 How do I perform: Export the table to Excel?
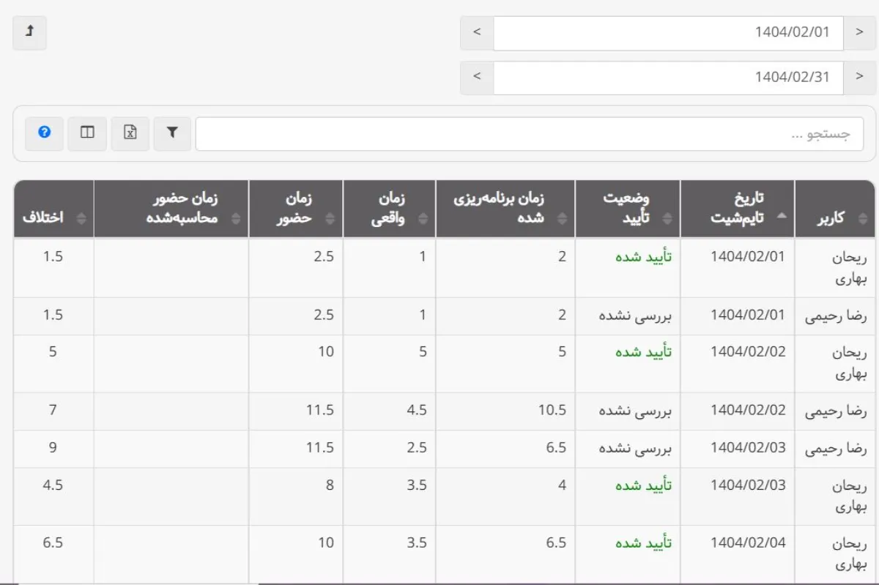130,133
